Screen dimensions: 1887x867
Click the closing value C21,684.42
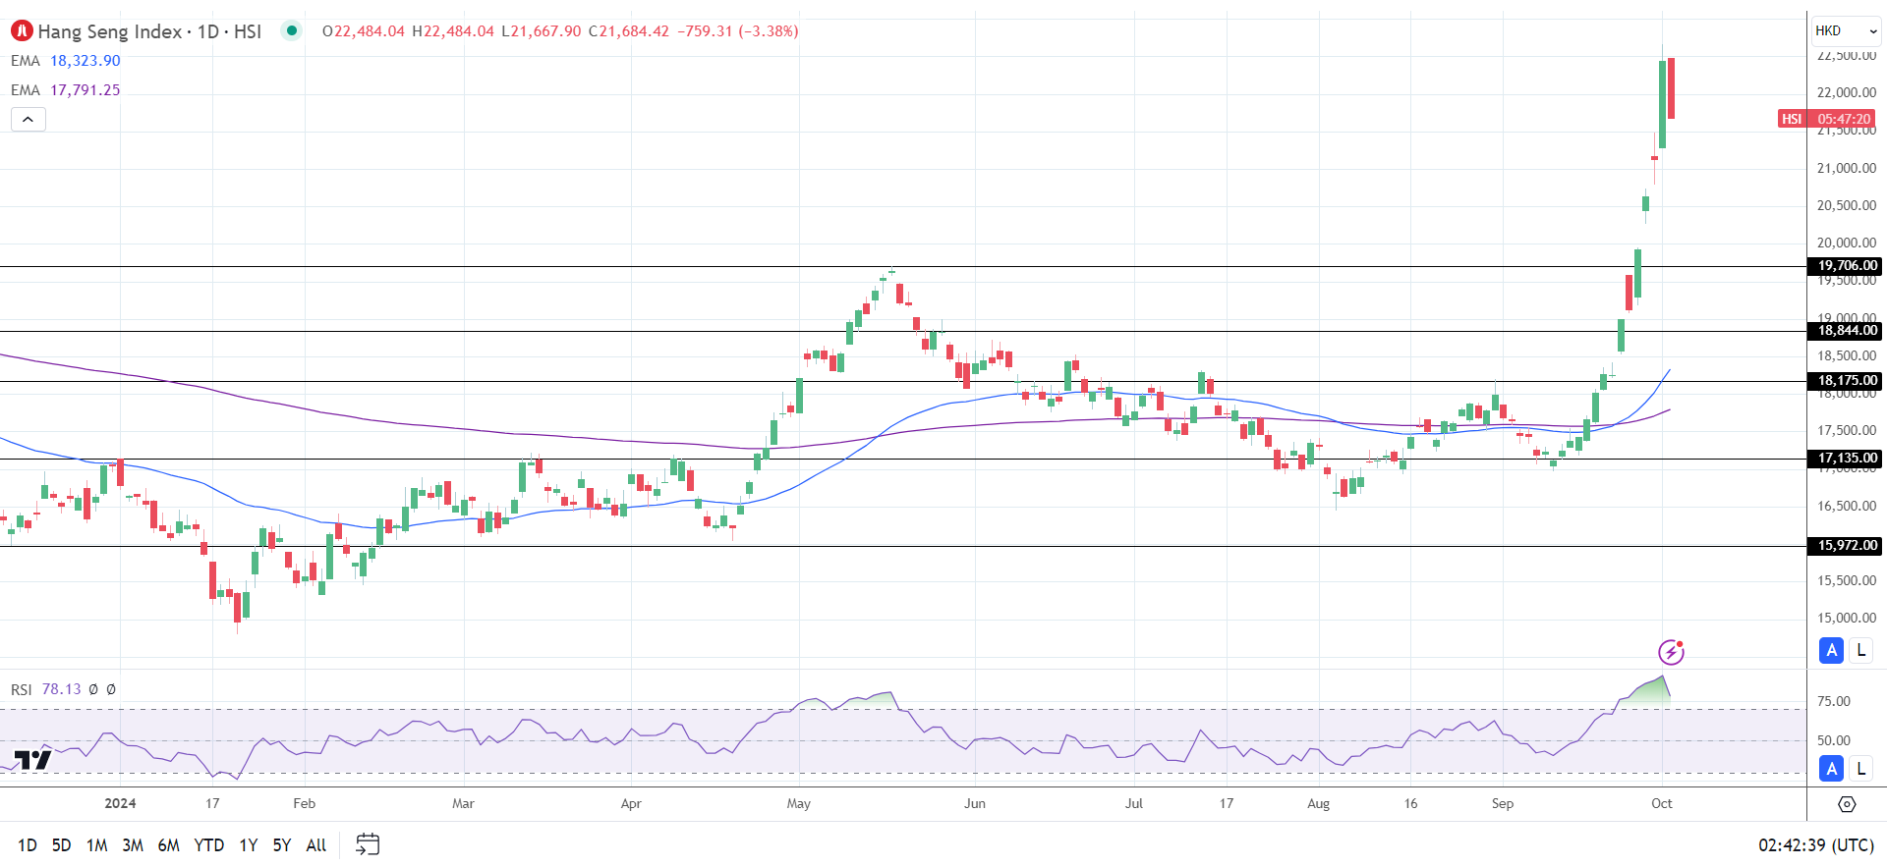tap(629, 31)
